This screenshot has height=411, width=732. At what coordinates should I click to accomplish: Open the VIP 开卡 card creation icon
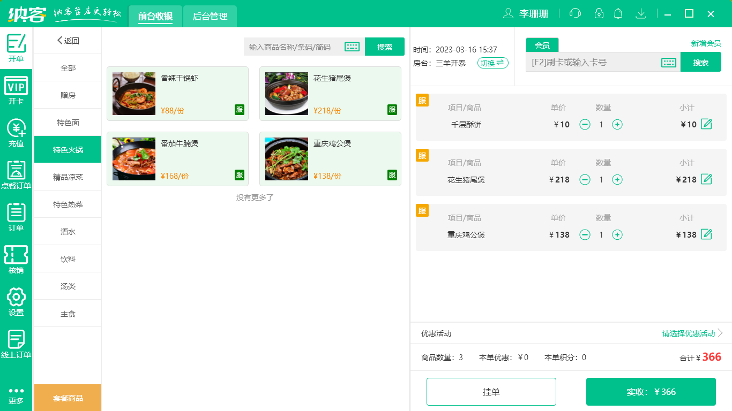[16, 88]
